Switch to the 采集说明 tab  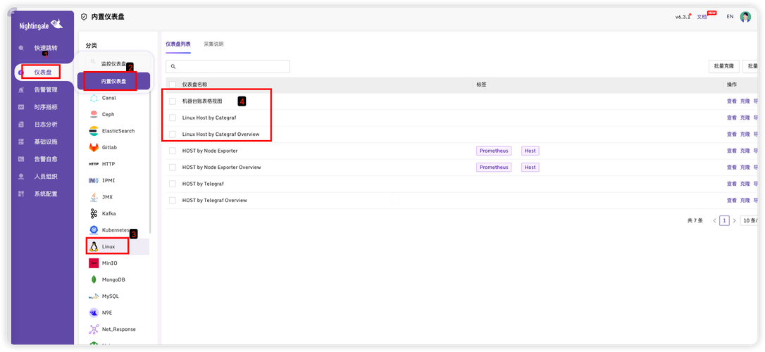click(x=213, y=44)
